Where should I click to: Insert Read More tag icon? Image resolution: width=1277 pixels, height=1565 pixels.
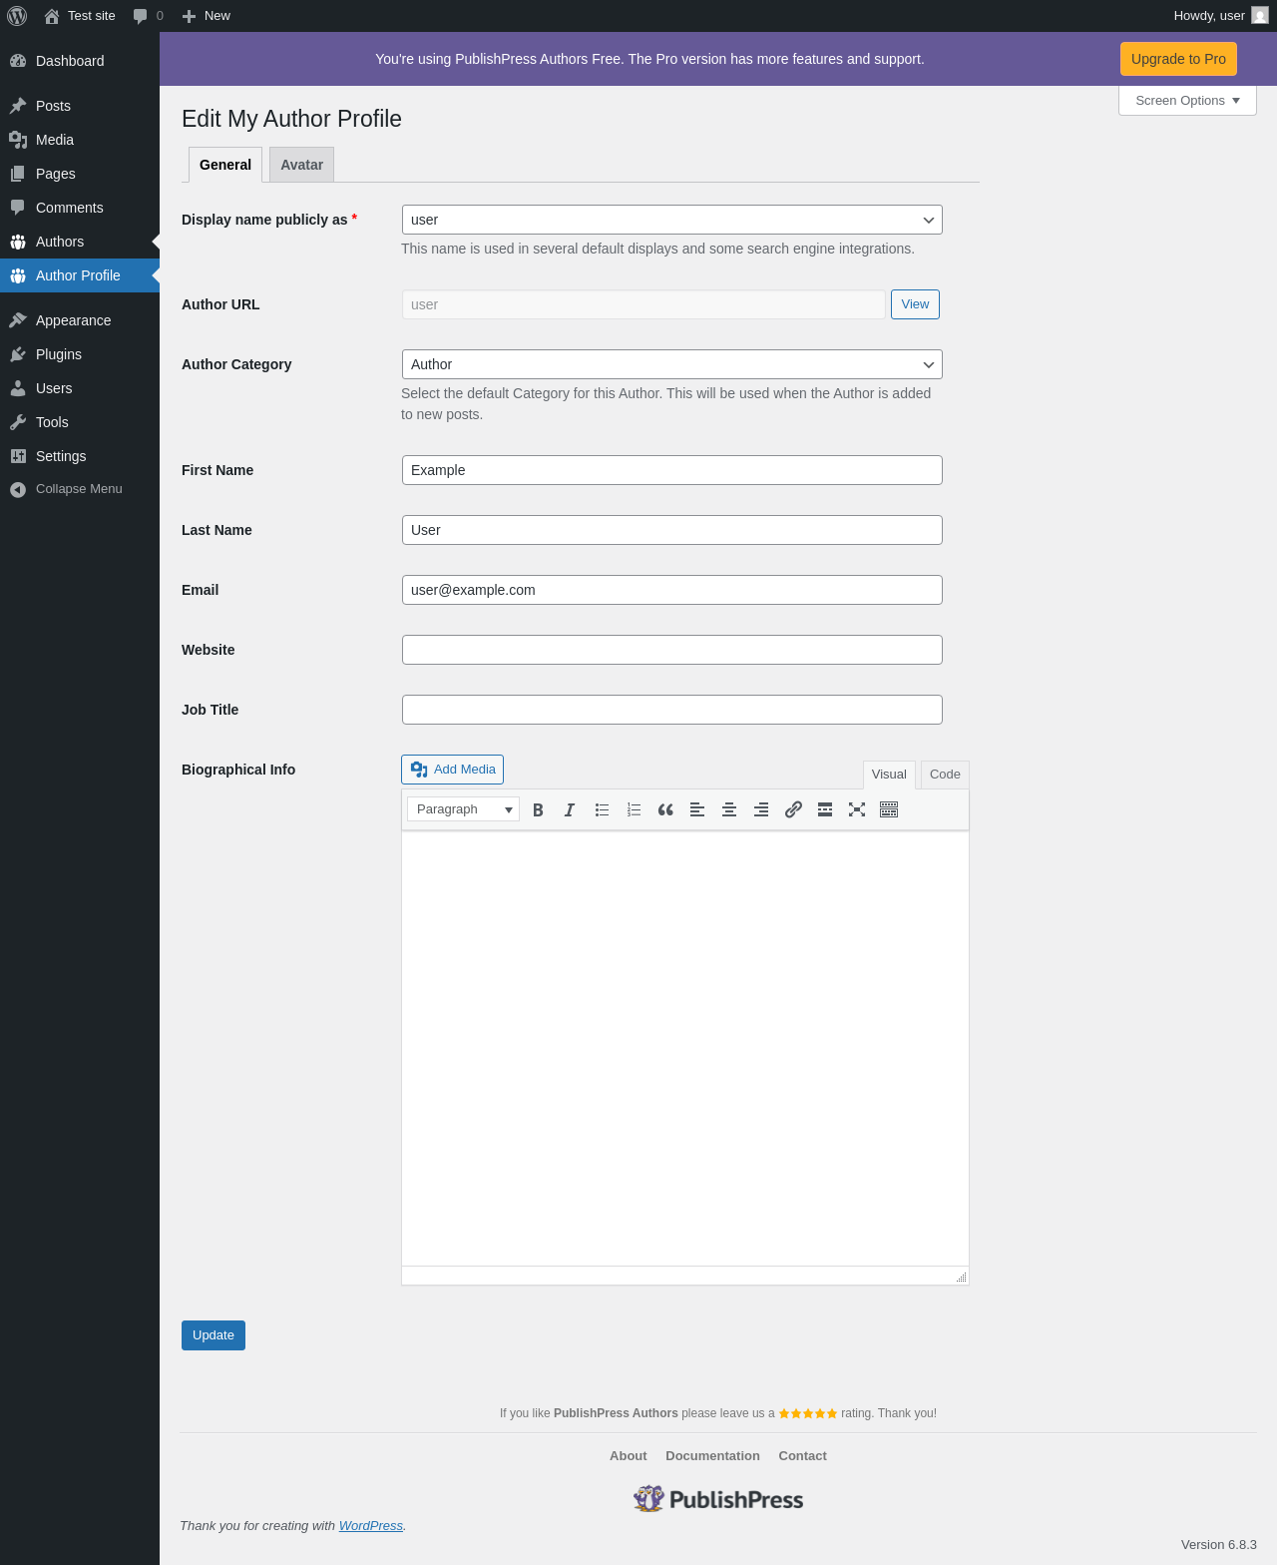click(825, 809)
